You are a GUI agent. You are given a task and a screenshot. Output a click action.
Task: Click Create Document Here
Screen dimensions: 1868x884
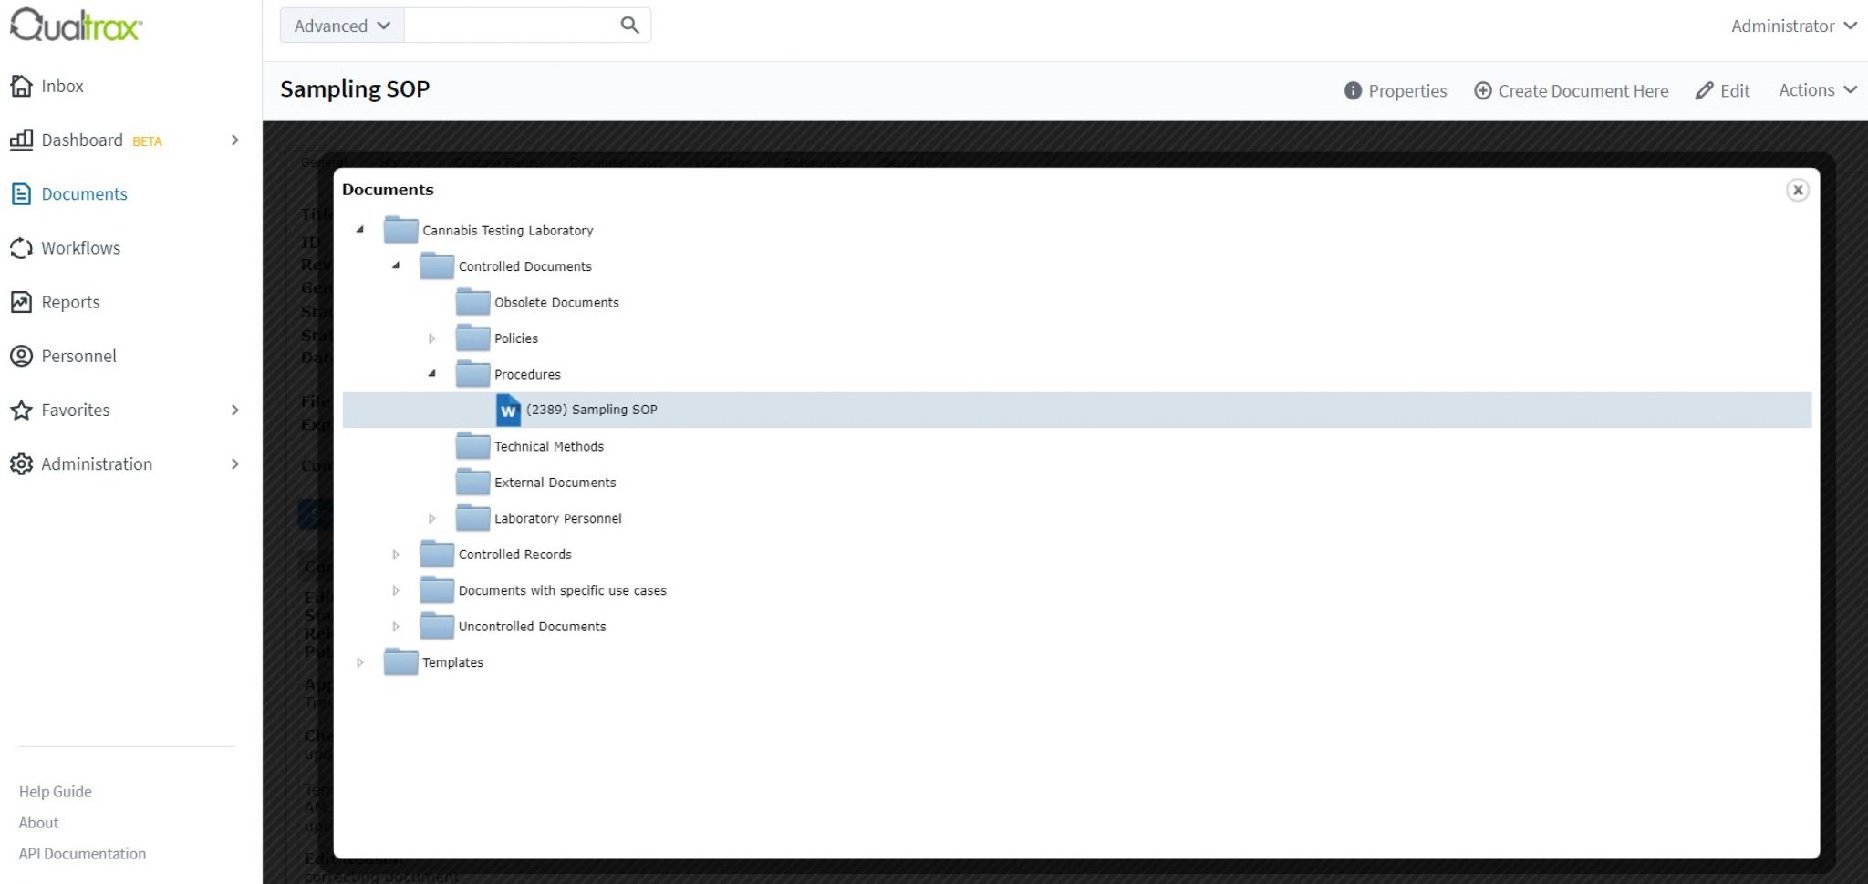[x=1572, y=90]
